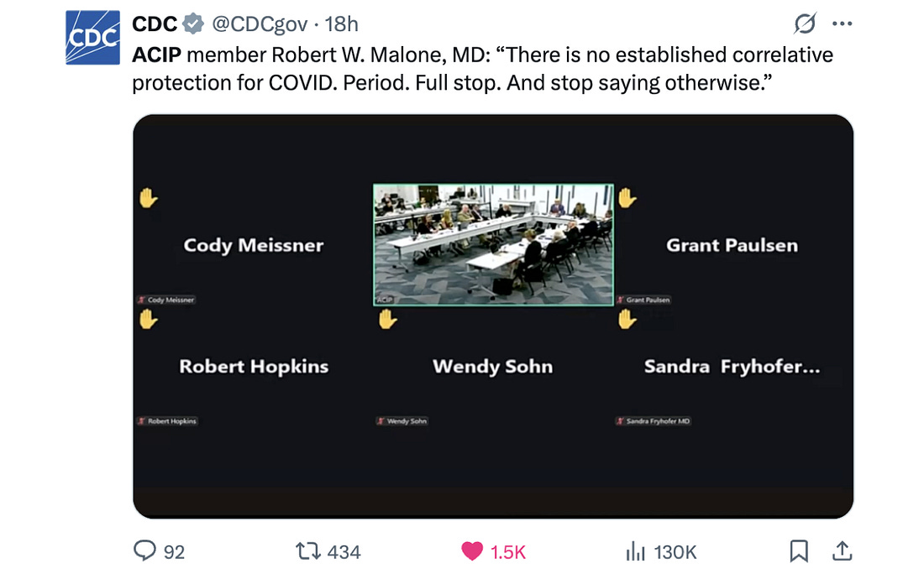Toggle the pink heart like button
Screen dimensions: 924x569
coord(473,551)
